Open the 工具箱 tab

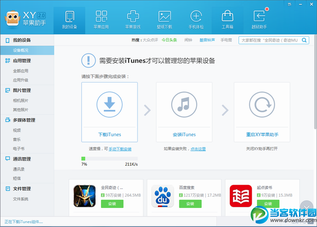click(x=227, y=20)
